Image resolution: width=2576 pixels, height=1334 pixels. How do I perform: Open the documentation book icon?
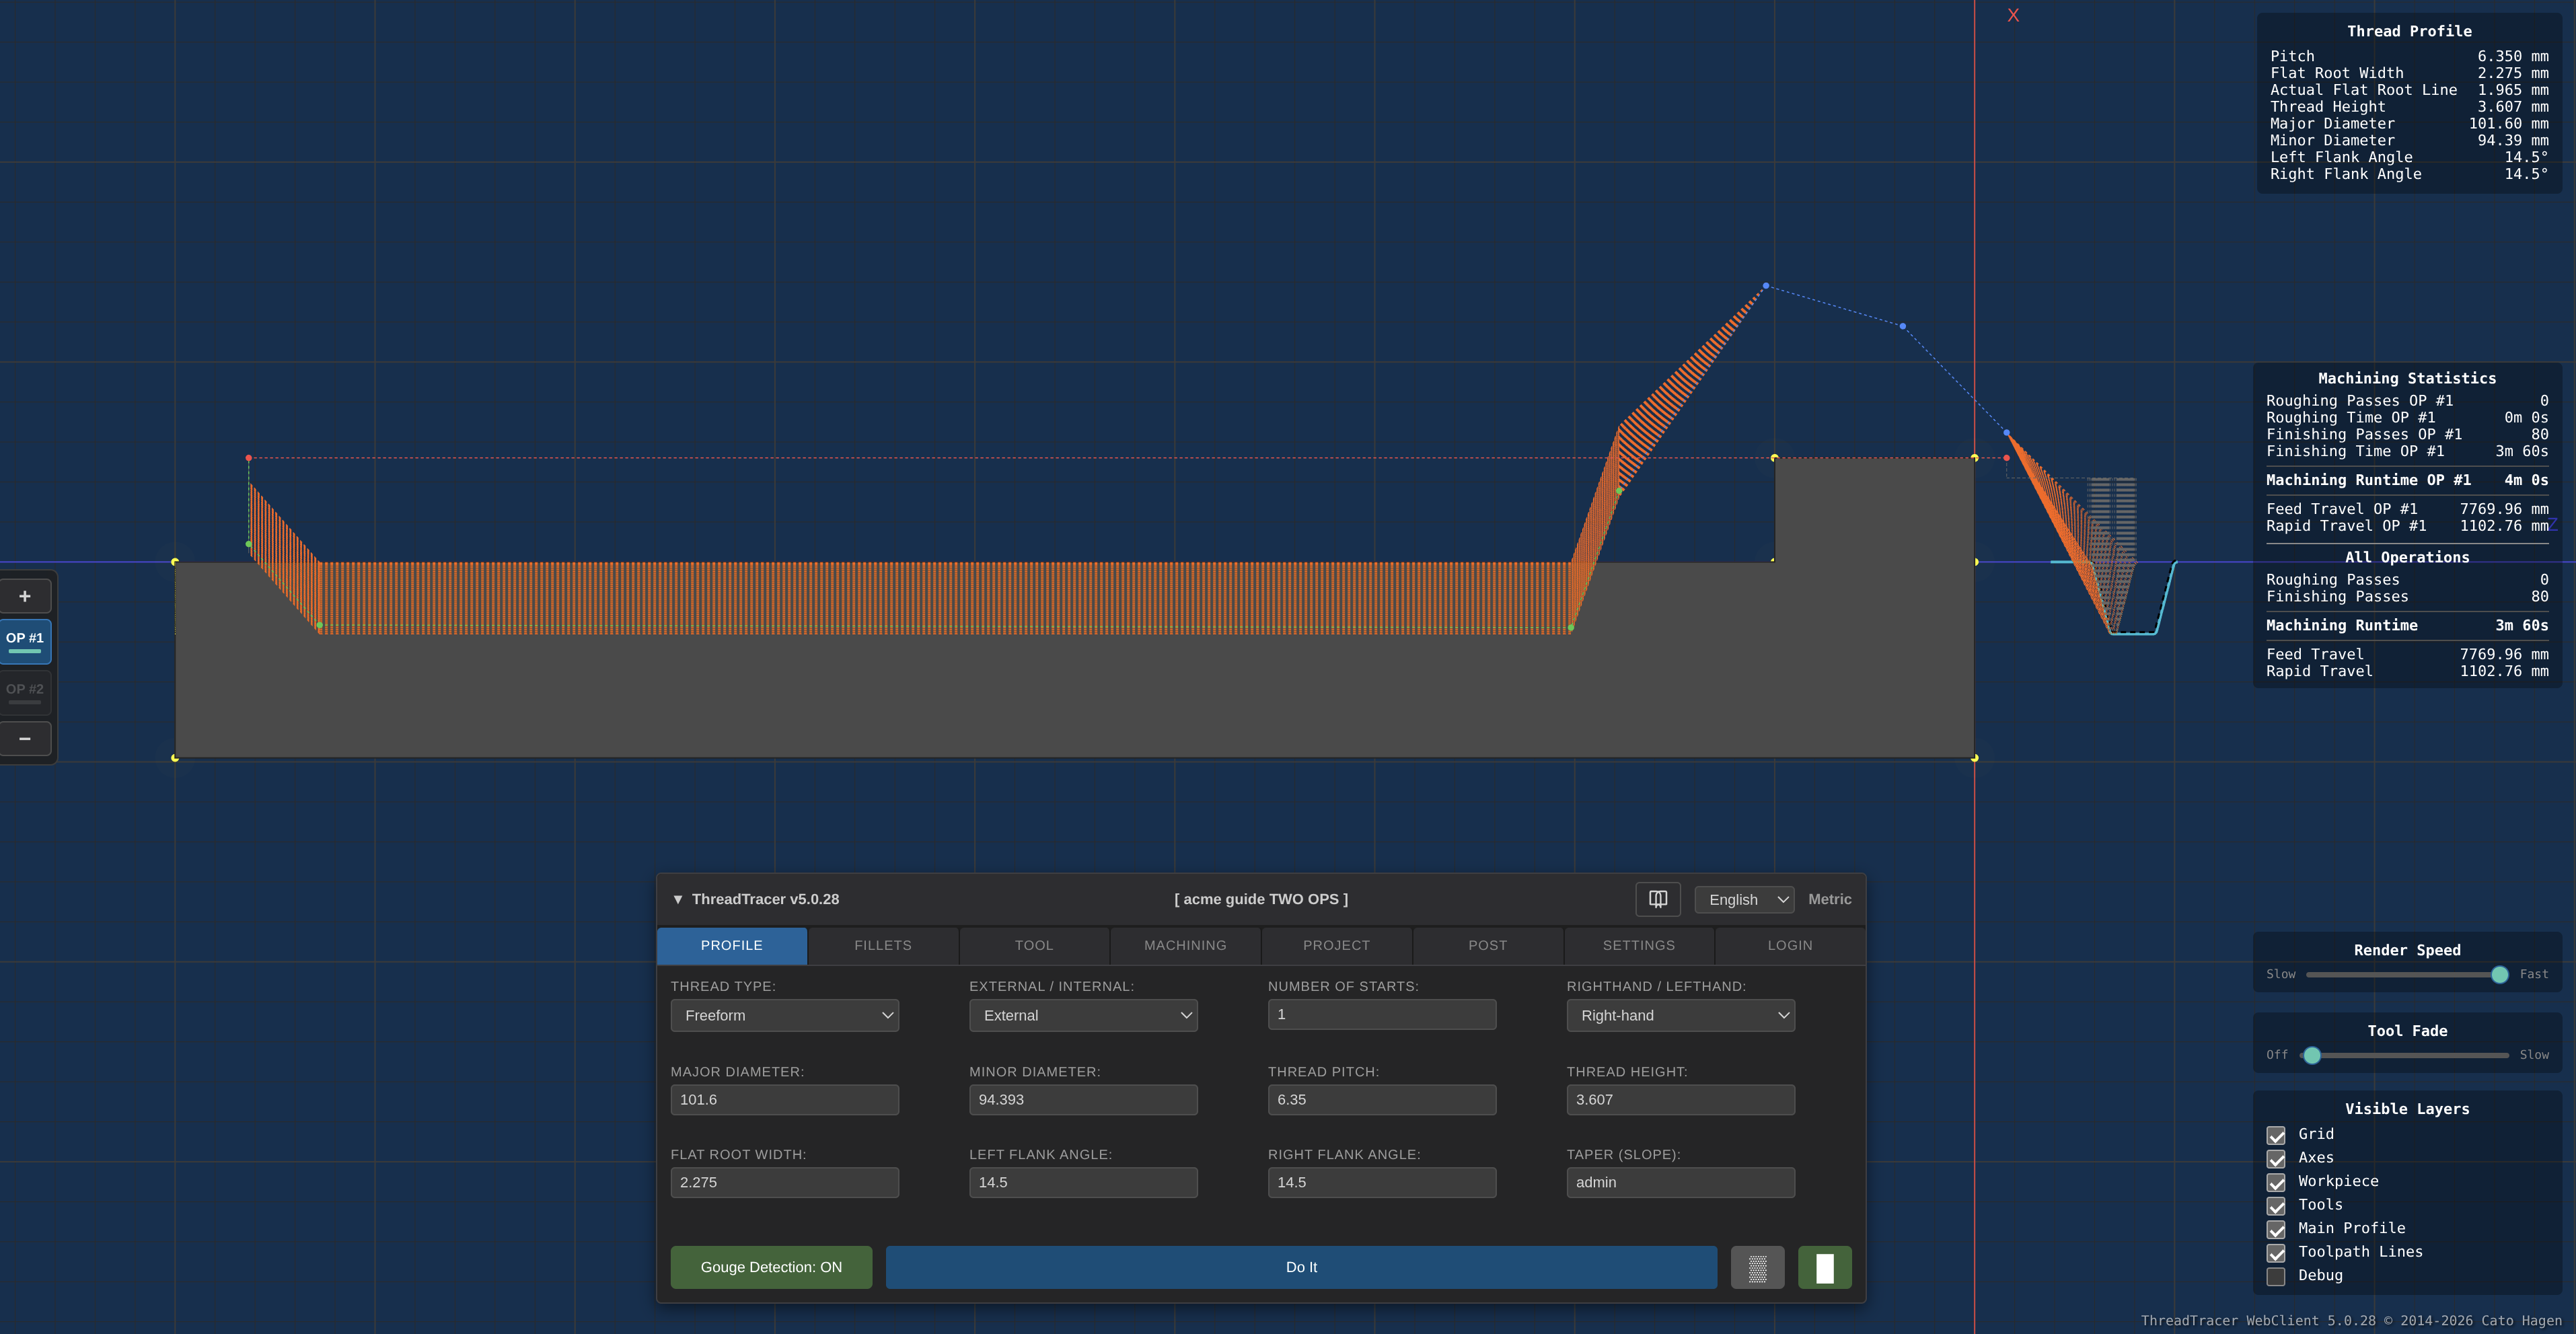pos(1657,899)
